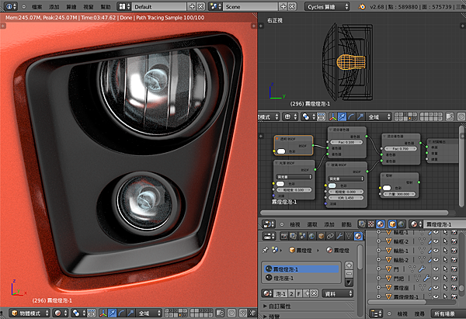Viewport: 466px width, 319px height.
Task: Remove material slot with minus button
Action: point(349,273)
